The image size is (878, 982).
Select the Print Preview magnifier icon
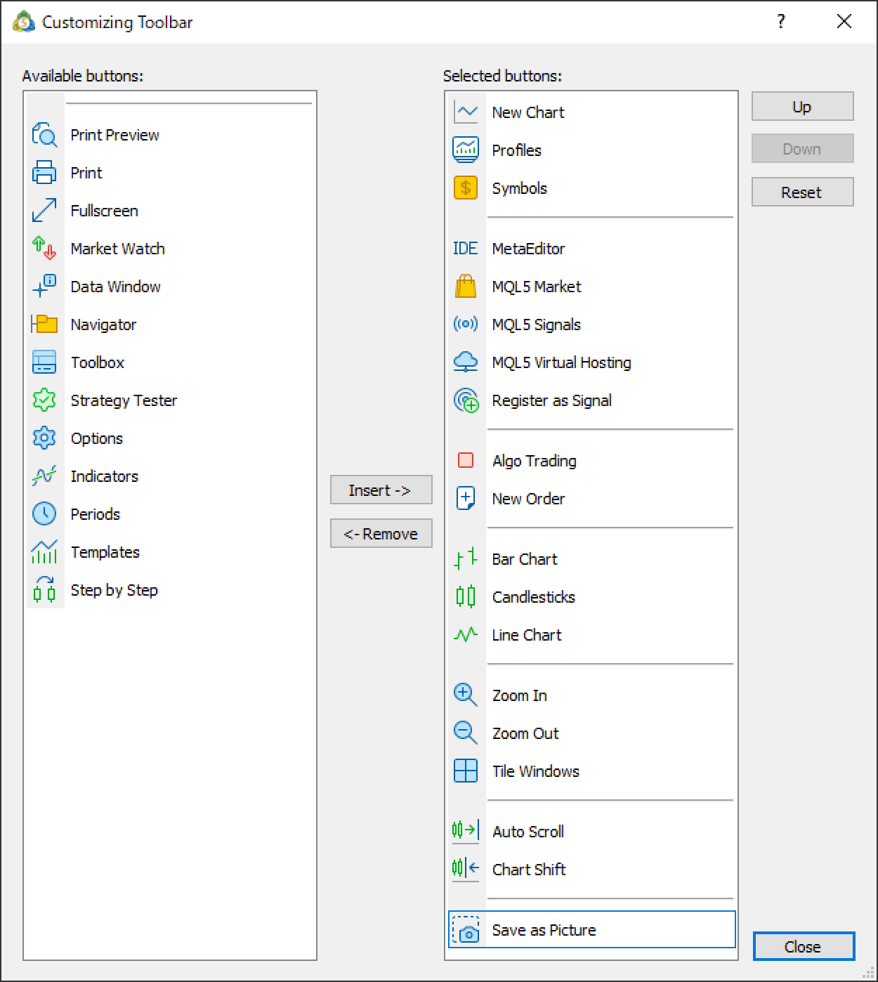click(x=44, y=135)
